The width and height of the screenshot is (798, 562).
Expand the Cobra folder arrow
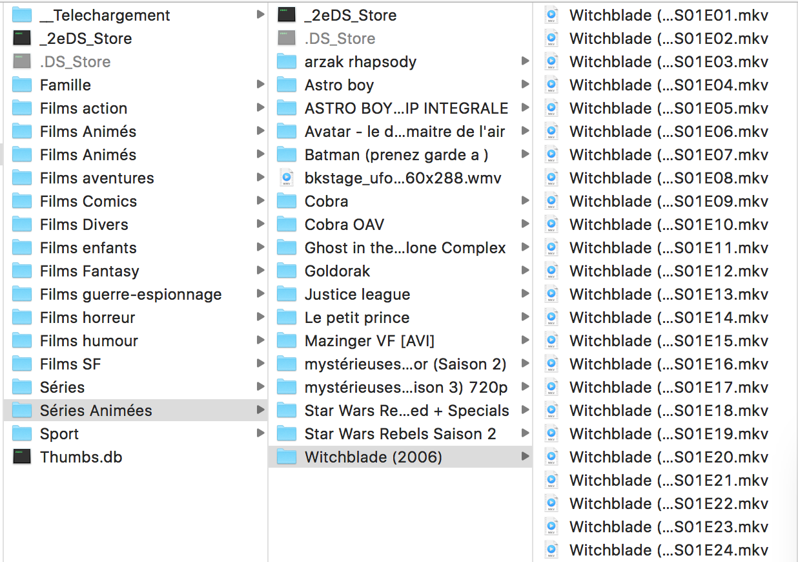point(525,200)
